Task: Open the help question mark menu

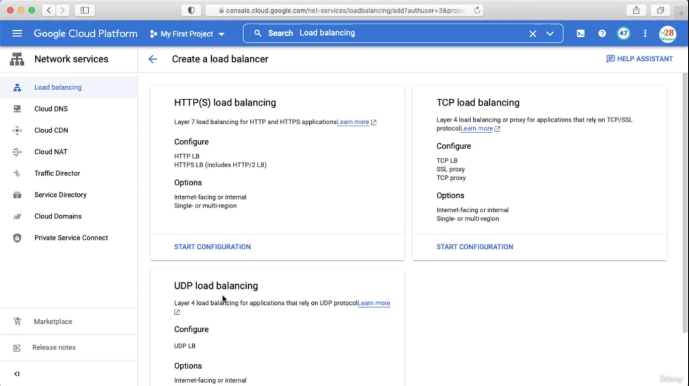Action: [x=602, y=34]
